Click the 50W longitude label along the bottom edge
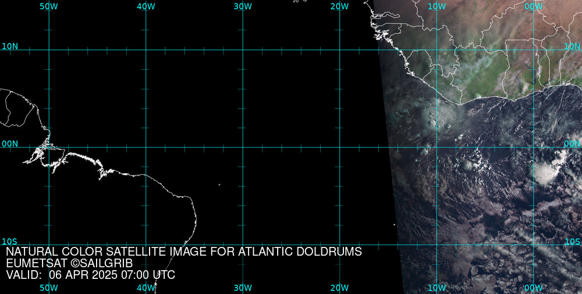This screenshot has height=294, width=582. coord(49,288)
